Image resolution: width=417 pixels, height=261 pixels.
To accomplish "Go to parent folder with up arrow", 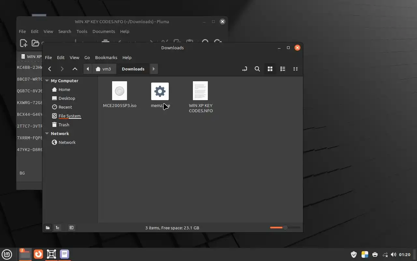I will (x=75, y=69).
